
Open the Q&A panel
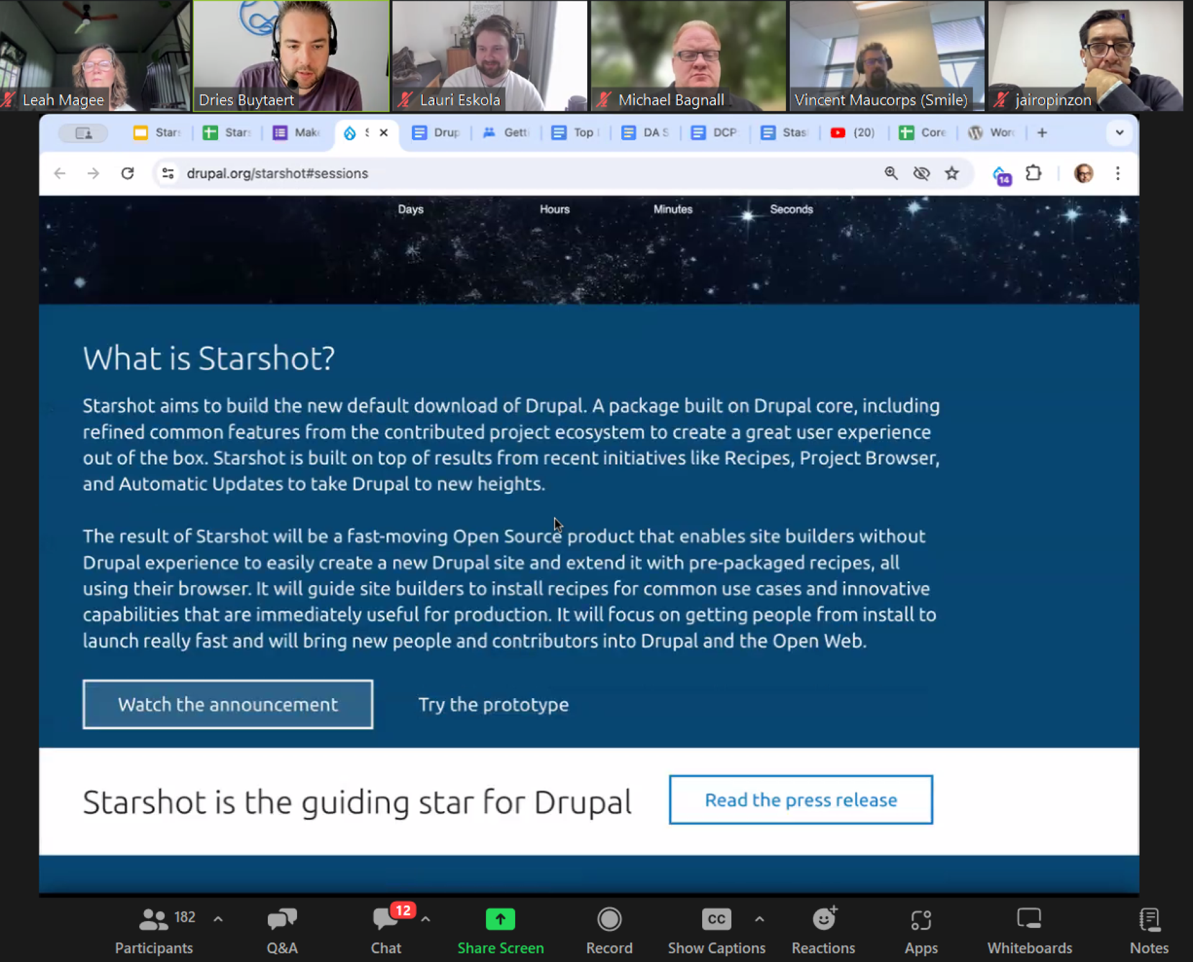tap(282, 930)
